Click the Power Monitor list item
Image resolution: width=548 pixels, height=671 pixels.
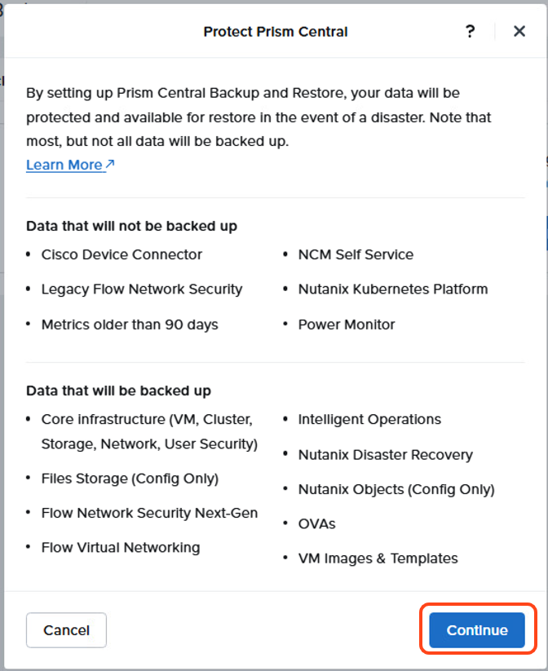tap(347, 324)
